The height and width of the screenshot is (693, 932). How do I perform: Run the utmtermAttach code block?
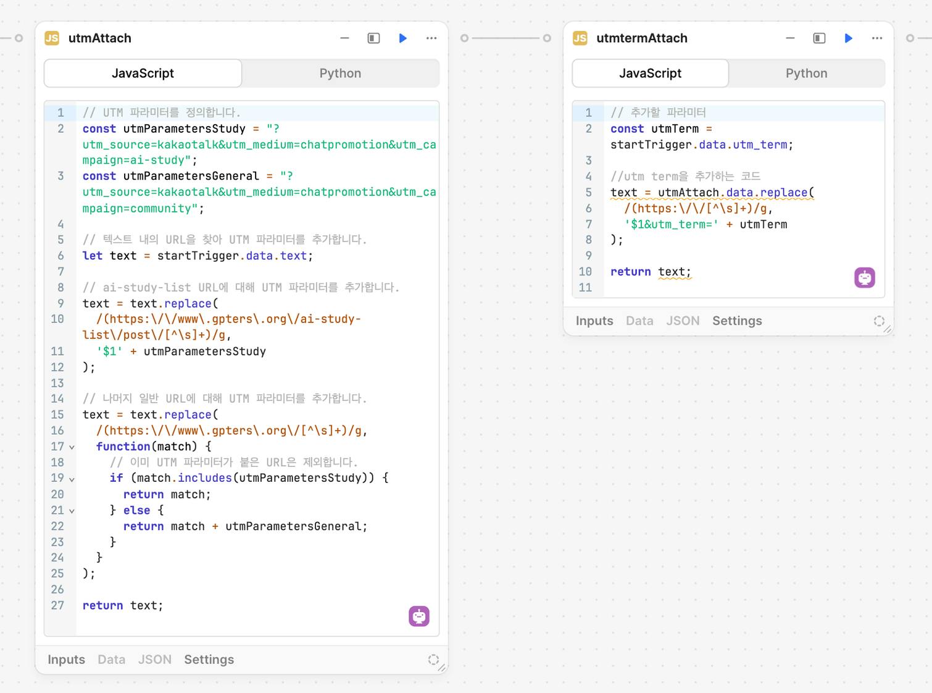coord(849,38)
